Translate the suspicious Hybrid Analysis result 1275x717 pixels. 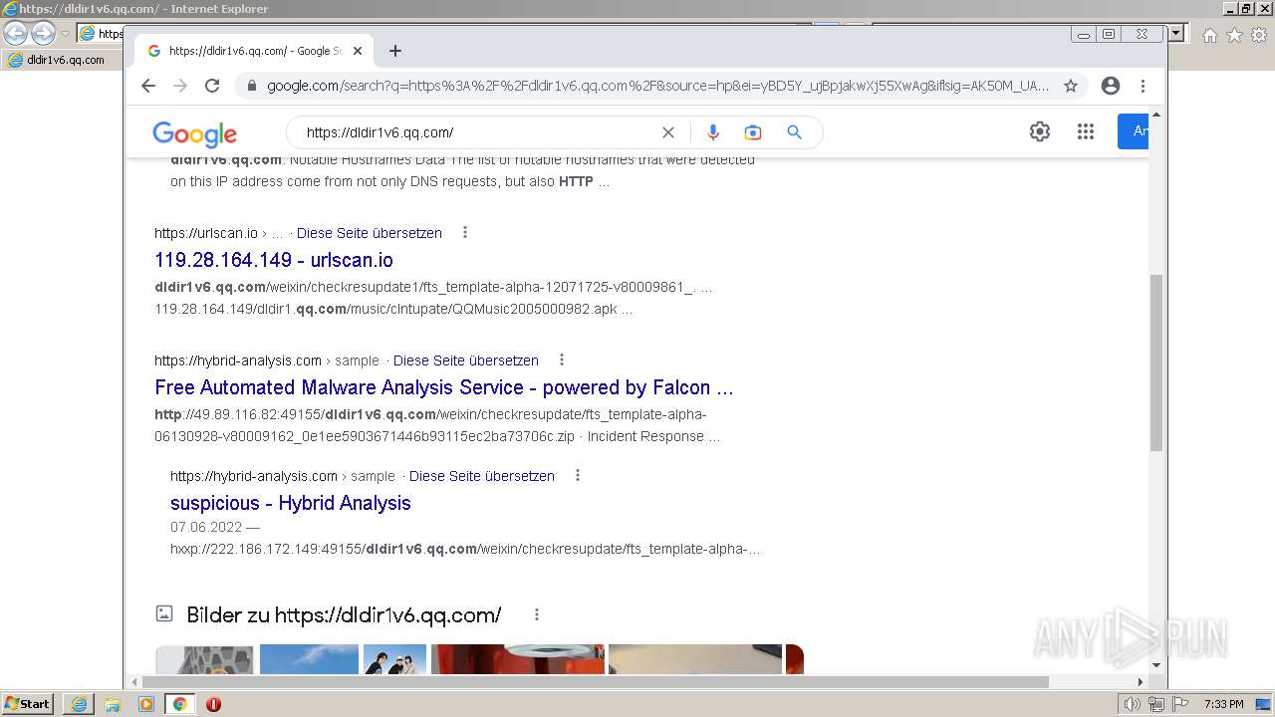click(482, 476)
